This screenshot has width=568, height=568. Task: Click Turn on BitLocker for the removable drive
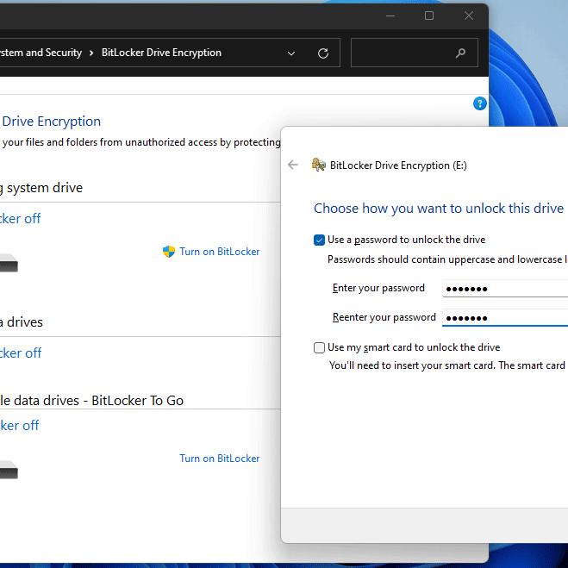click(219, 459)
